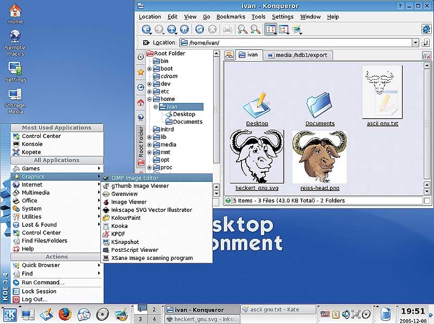Open the Location bar history dropdown
Screen dimensions: 434x324
pos(415,43)
